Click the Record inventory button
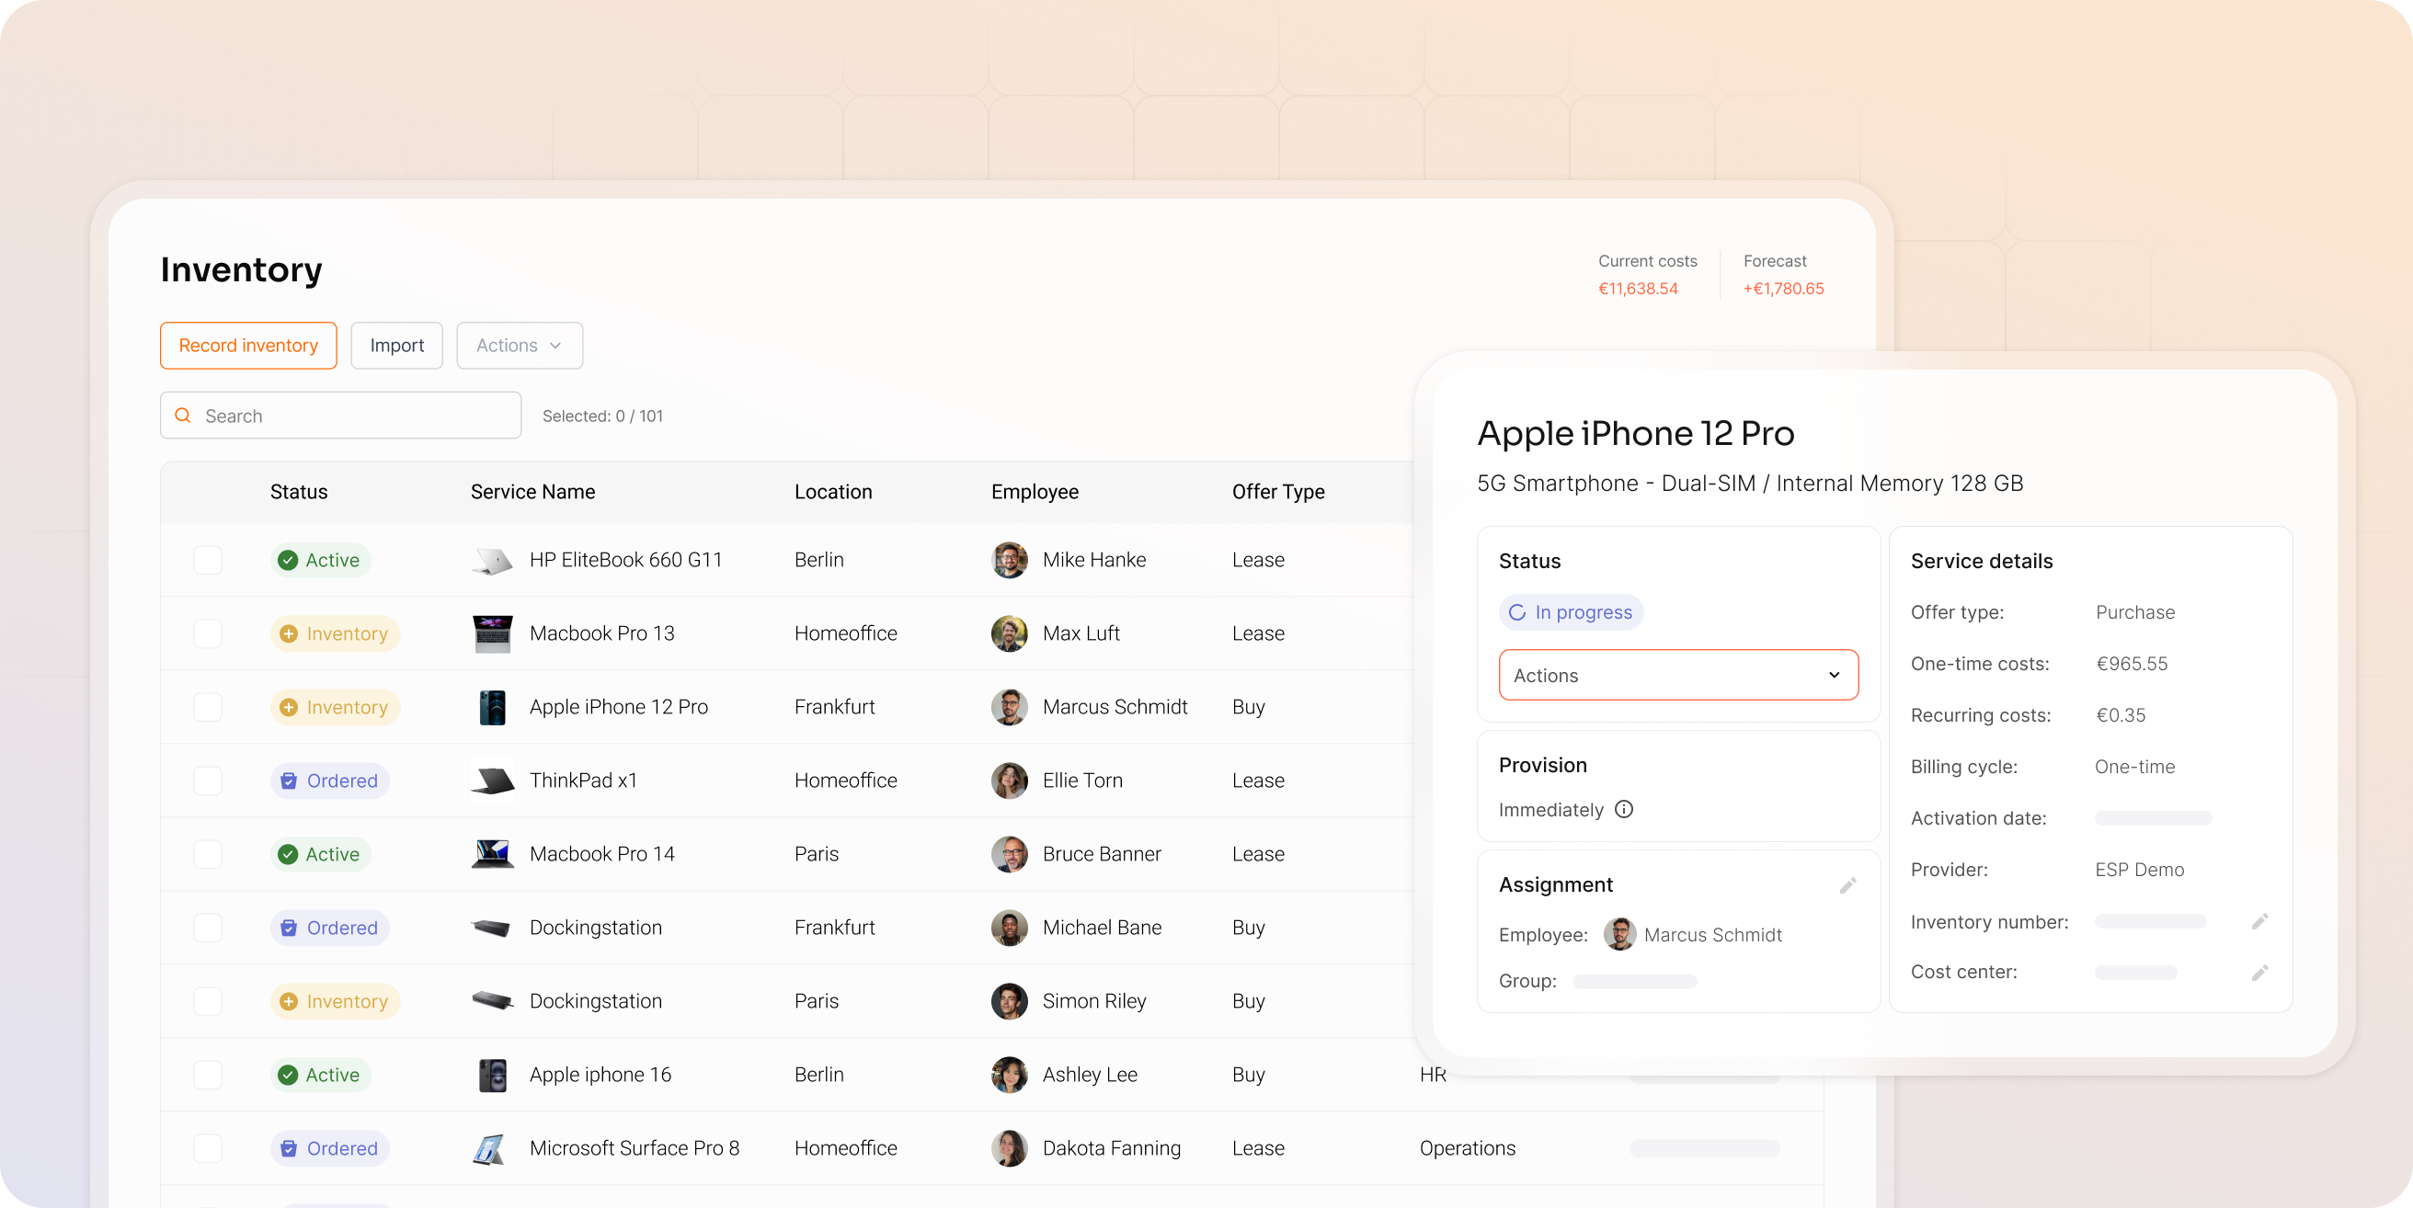This screenshot has height=1208, width=2413. pyautogui.click(x=248, y=346)
